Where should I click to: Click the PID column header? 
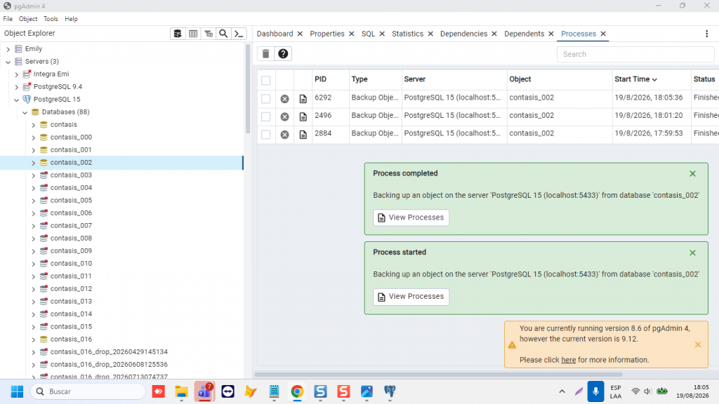pos(320,79)
